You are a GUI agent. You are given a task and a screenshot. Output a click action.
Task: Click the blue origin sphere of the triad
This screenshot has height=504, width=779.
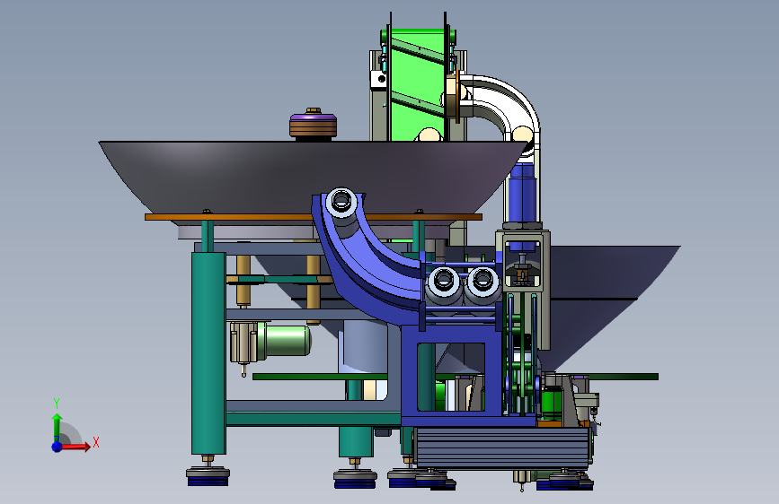[x=58, y=447]
